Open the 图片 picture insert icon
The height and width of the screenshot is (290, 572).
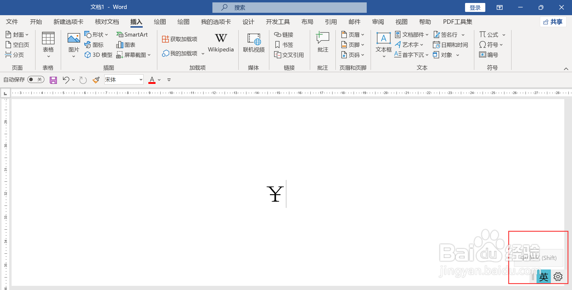[x=74, y=45]
